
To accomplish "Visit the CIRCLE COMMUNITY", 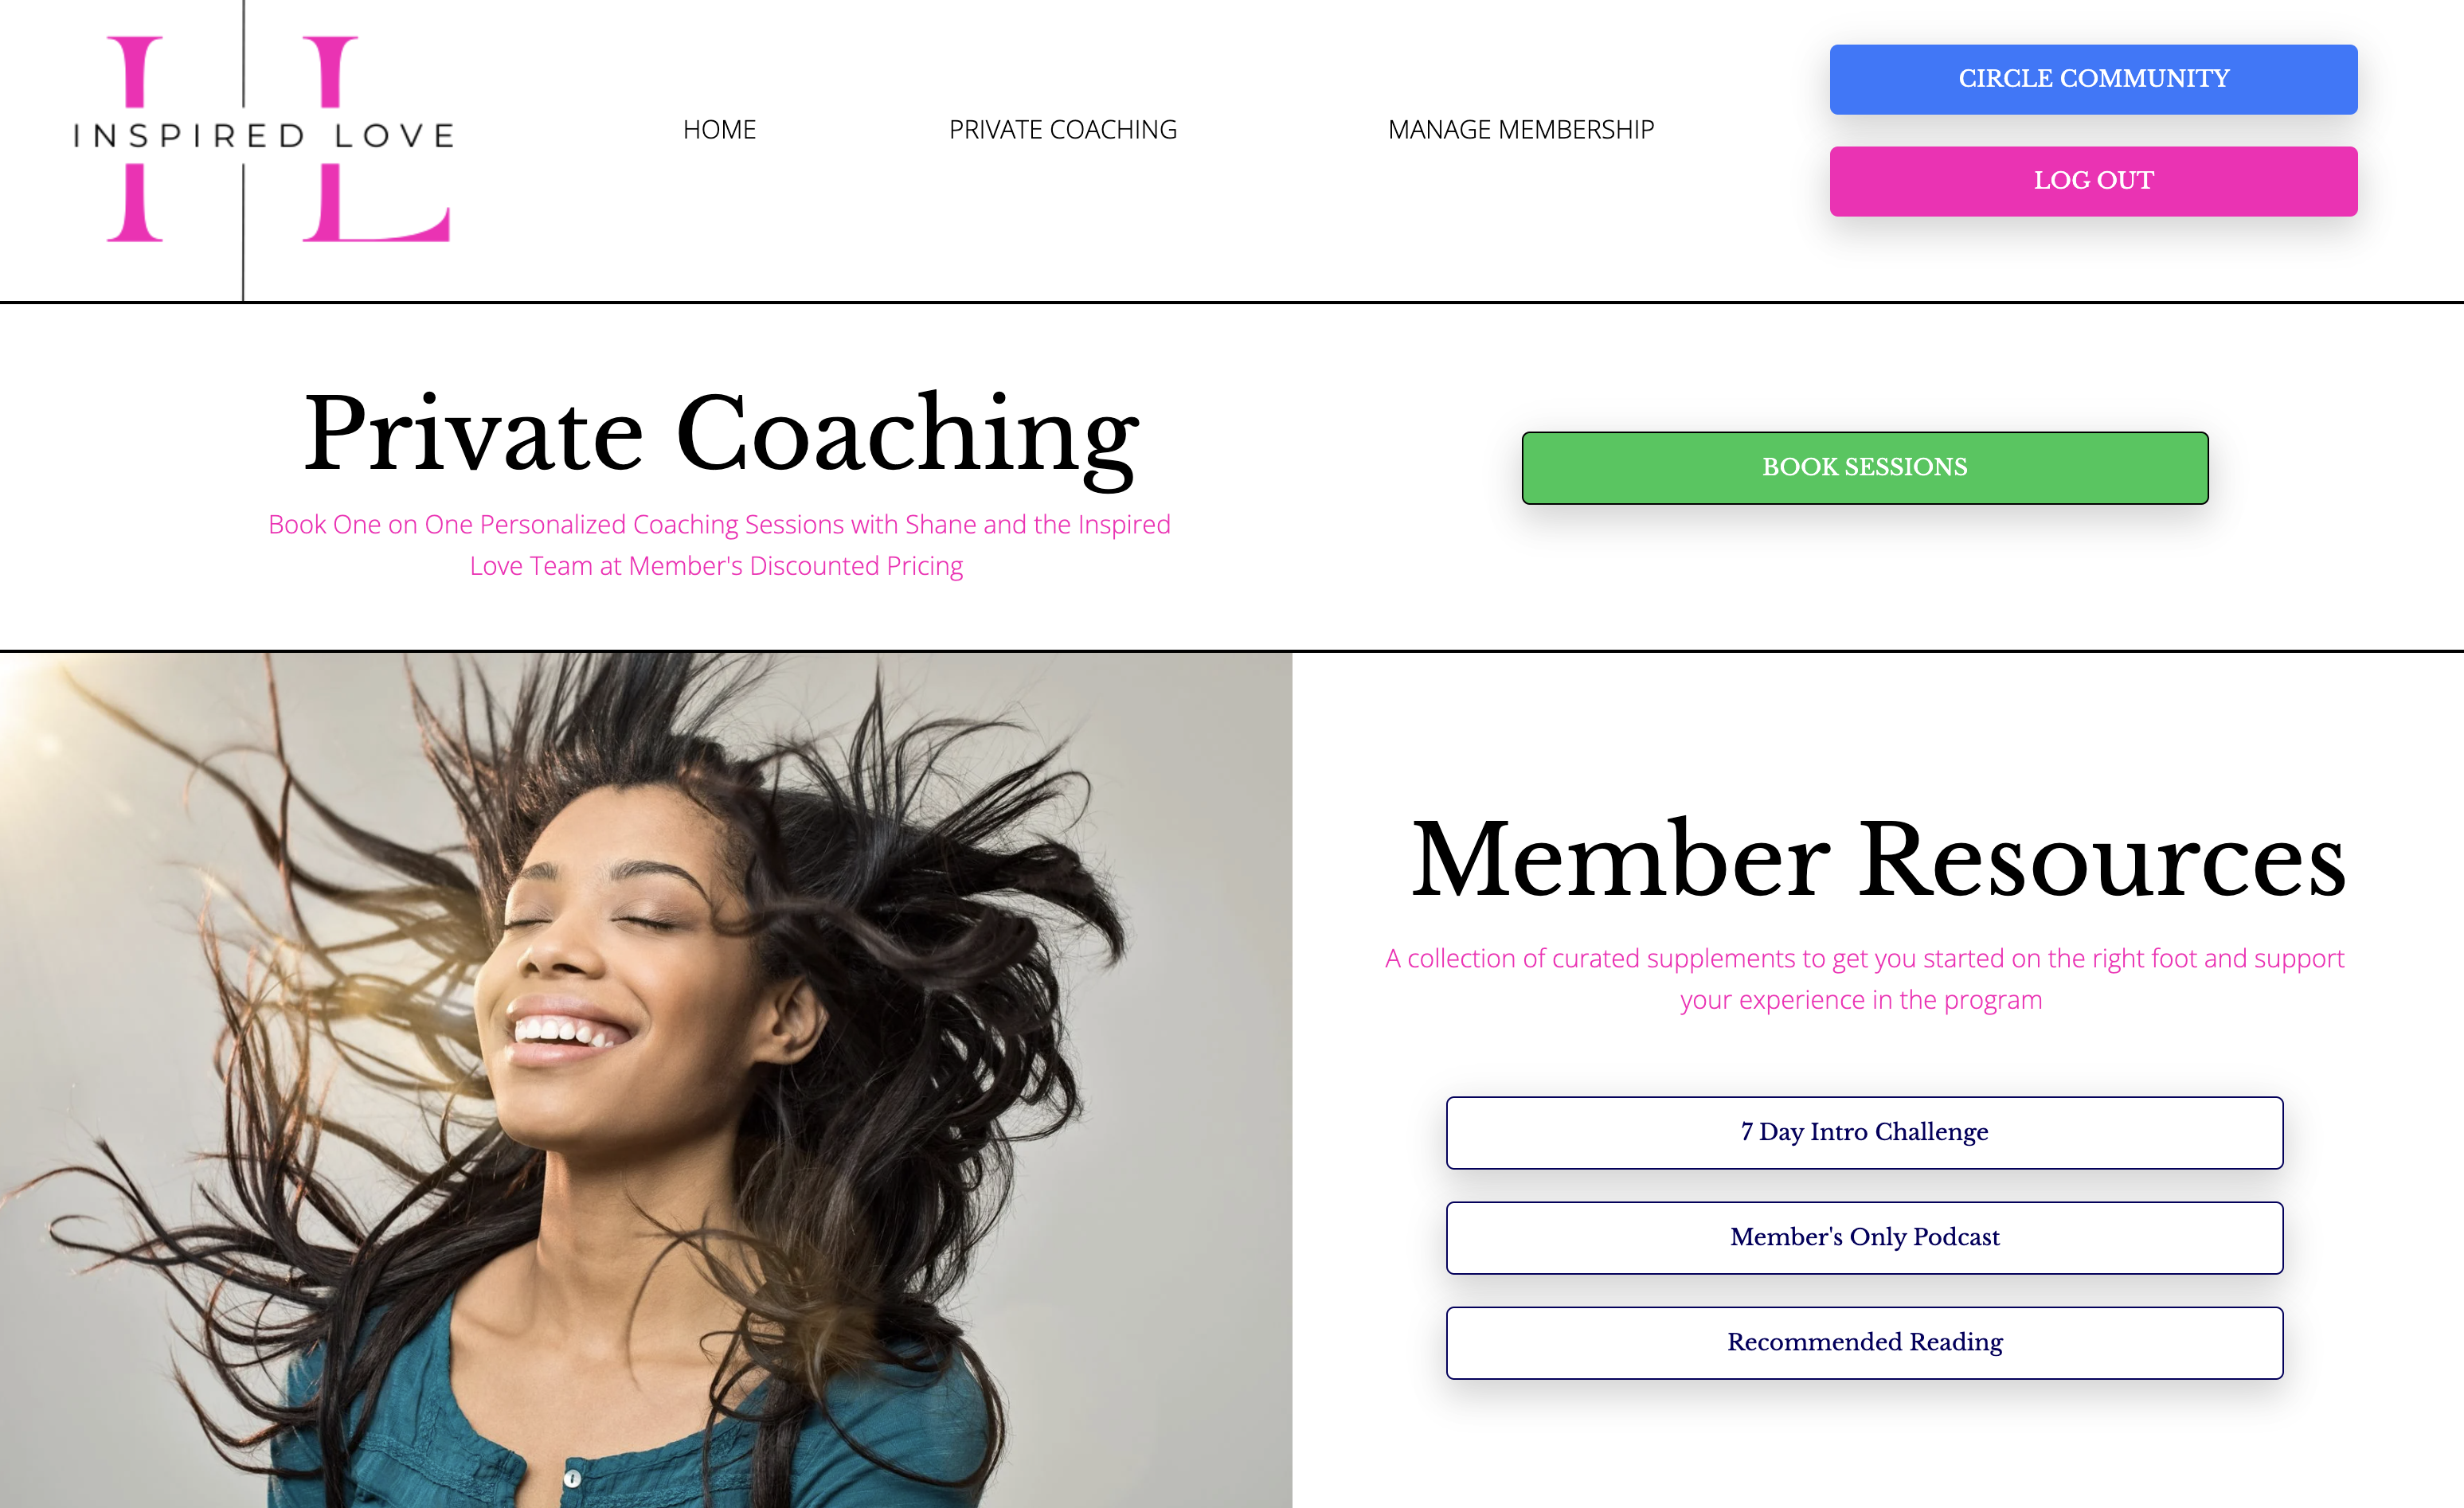I will pos(2093,79).
